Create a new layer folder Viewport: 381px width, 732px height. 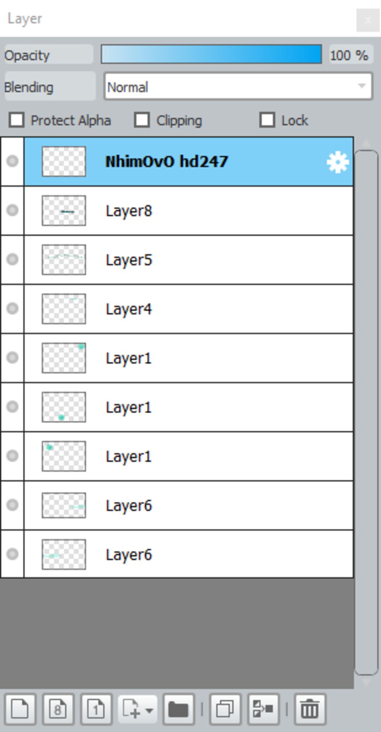click(179, 709)
